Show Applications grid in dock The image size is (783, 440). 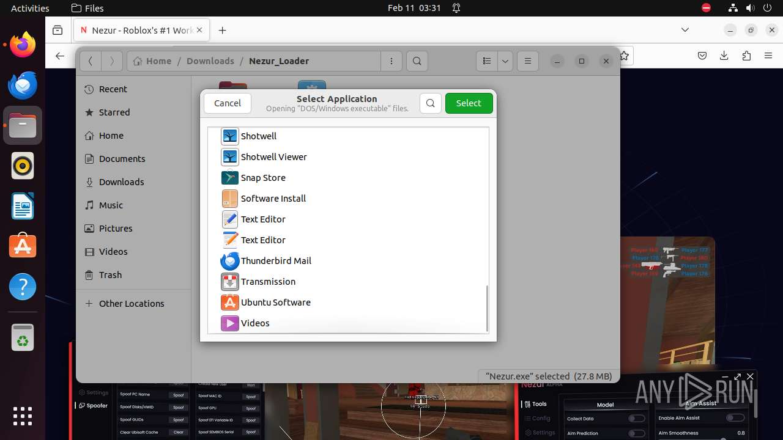pos(23,416)
